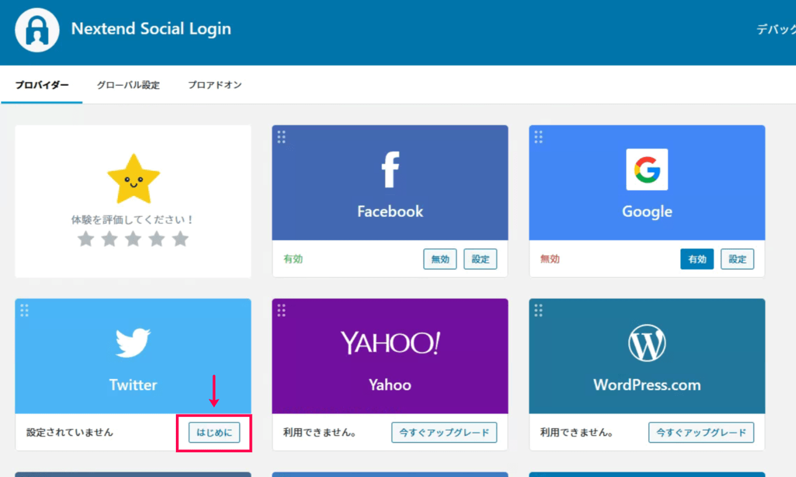Click the Twitter はじめに button
The height and width of the screenshot is (477, 796).
[214, 432]
